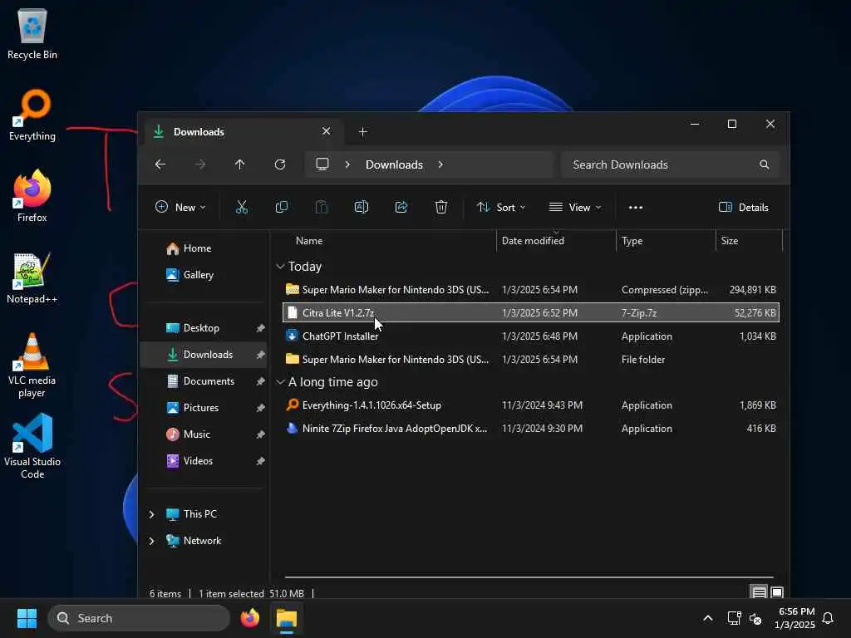Expand Network in navigation pane
The height and width of the screenshot is (638, 851).
[151, 541]
